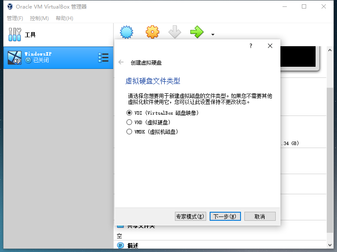Screen dimensions: 337x252
Task: Click the VirtualBox logo in title bar
Action: [x=10, y=7]
